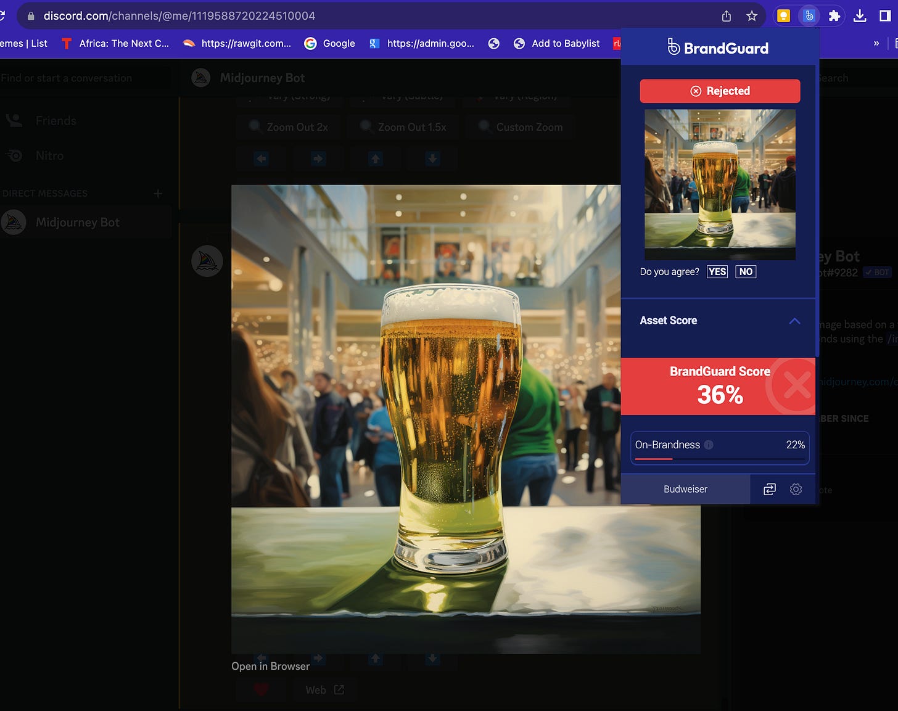Open Chrome downloads arrow icon
The height and width of the screenshot is (711, 898).
860,16
